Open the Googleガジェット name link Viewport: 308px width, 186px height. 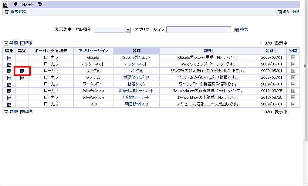[x=136, y=58]
